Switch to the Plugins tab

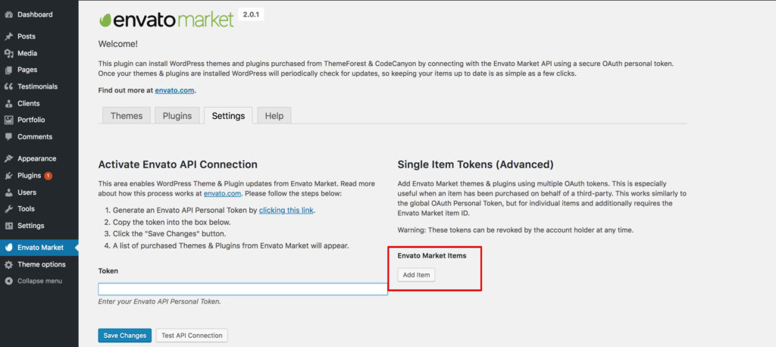point(177,116)
